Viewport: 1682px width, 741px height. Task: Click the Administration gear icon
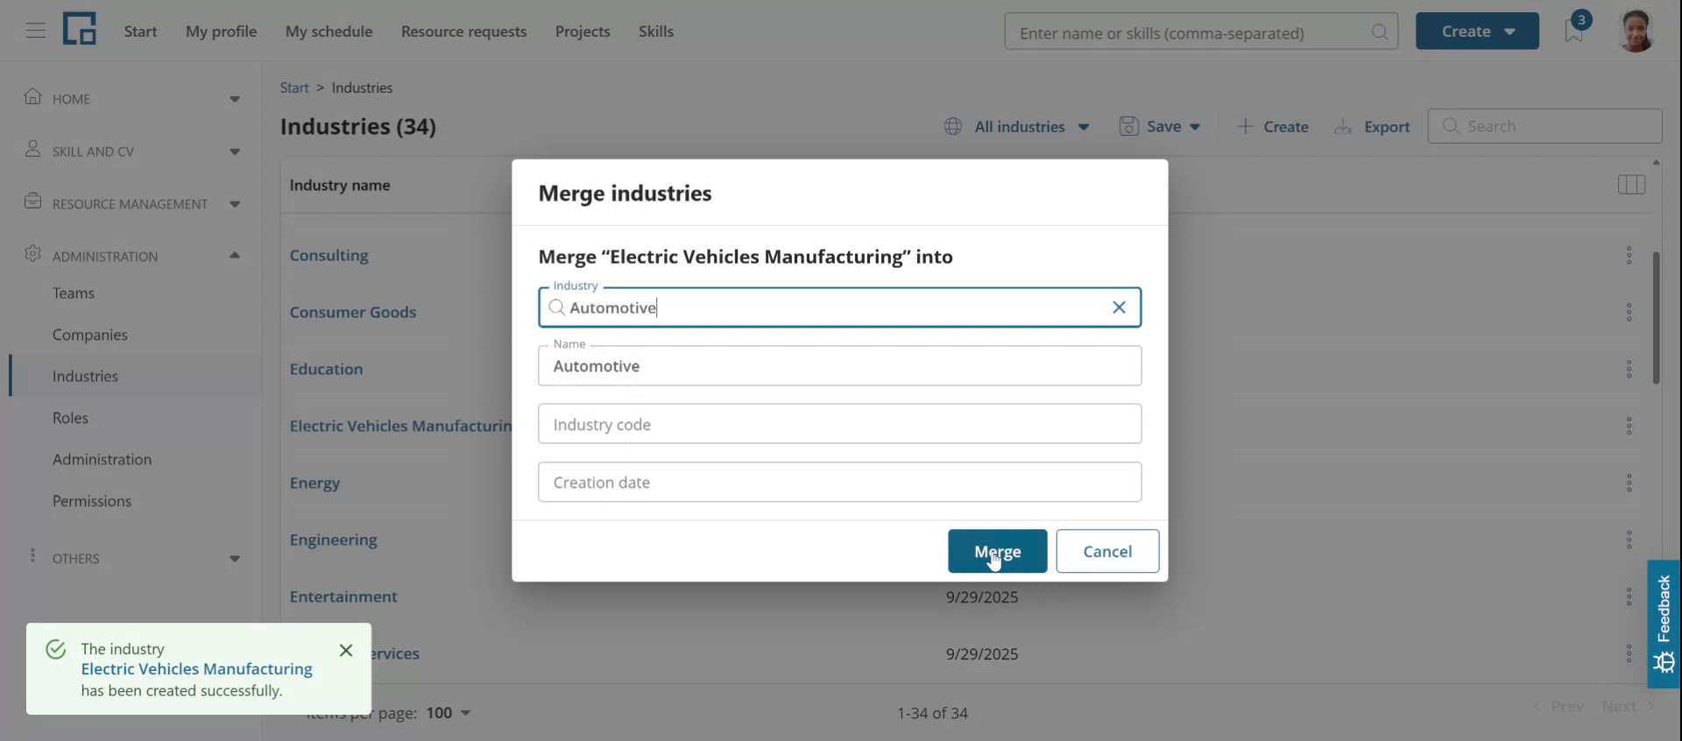point(33,254)
